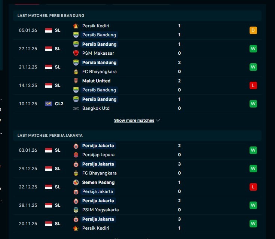Image resolution: width=275 pixels, height=239 pixels.
Task: Click the red L badge for Malut United match
Action: click(x=253, y=85)
